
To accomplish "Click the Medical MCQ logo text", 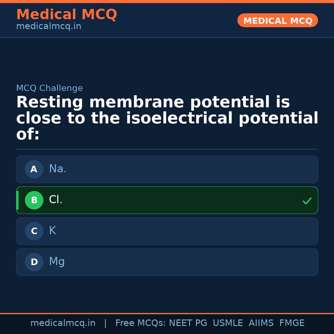I will click(x=67, y=14).
